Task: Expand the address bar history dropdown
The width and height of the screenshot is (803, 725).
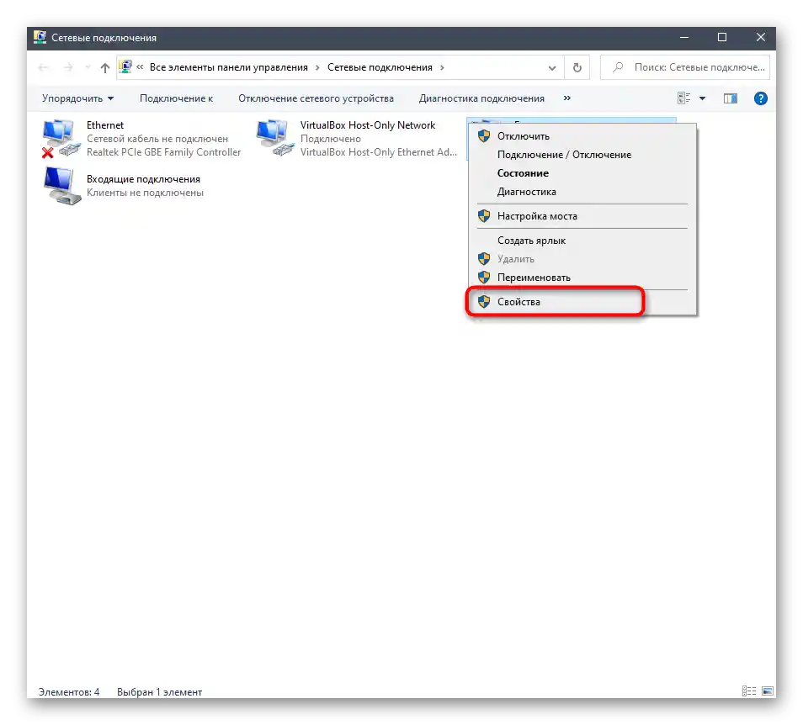Action: pos(552,67)
